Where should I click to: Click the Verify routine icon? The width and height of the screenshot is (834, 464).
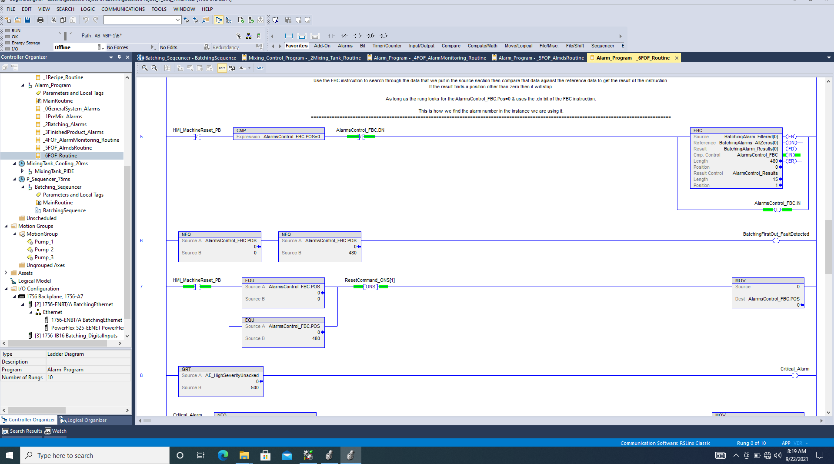(241, 20)
